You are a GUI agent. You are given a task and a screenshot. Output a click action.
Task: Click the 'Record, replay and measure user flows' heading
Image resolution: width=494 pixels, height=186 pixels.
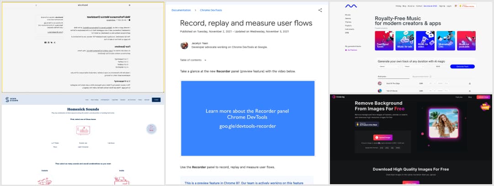pyautogui.click(x=246, y=23)
